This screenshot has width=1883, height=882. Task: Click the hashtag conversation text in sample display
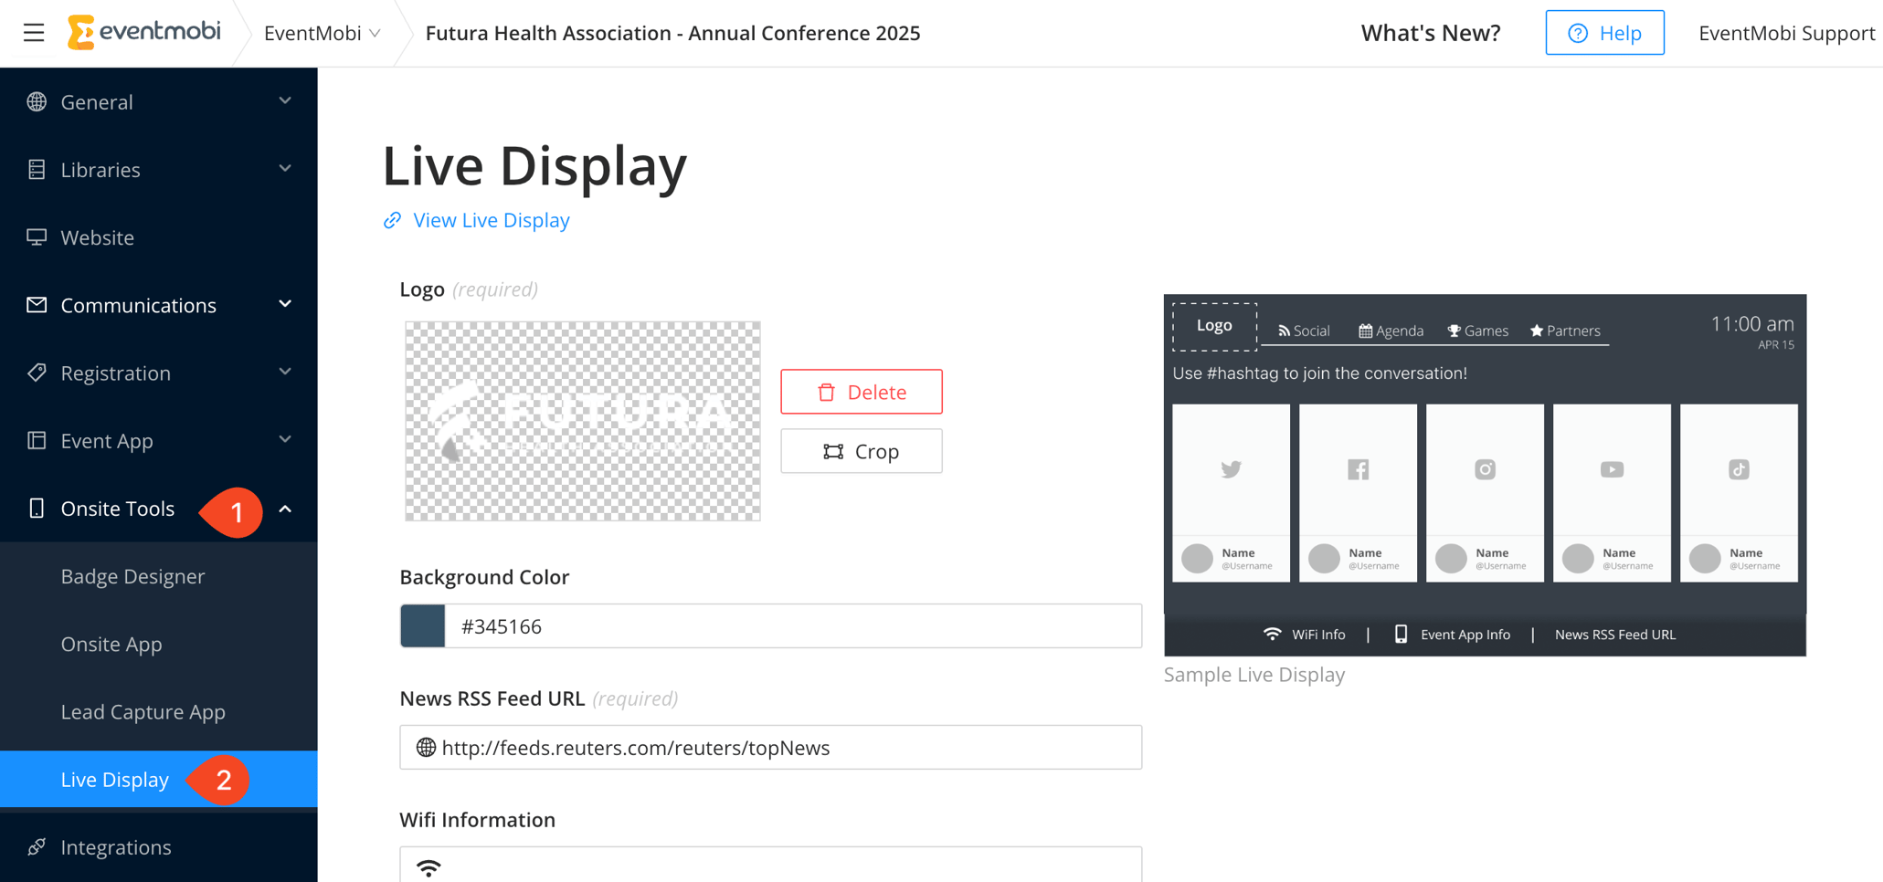tap(1319, 373)
